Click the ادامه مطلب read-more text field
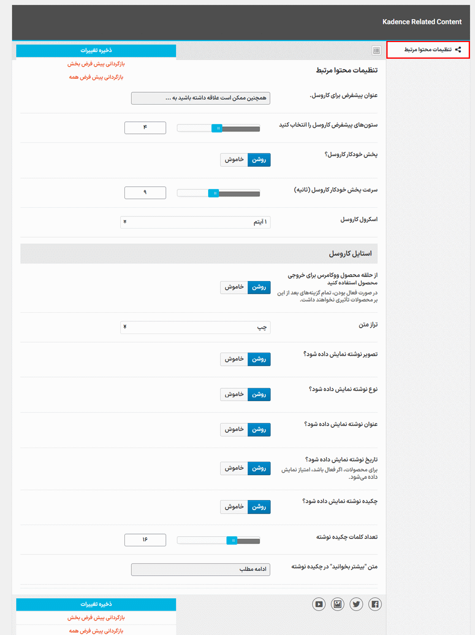The image size is (475, 635). click(x=200, y=569)
